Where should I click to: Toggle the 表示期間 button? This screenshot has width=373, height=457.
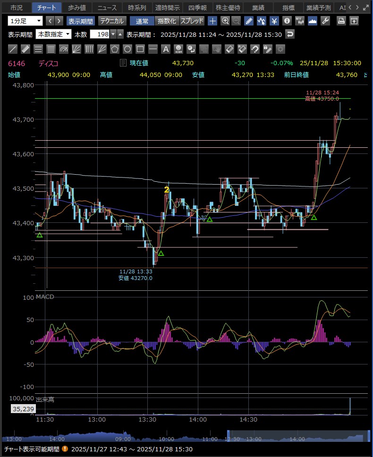80,21
